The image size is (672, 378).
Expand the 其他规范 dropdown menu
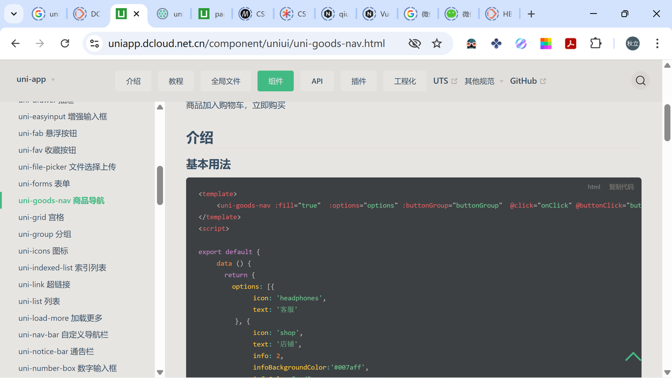(484, 81)
